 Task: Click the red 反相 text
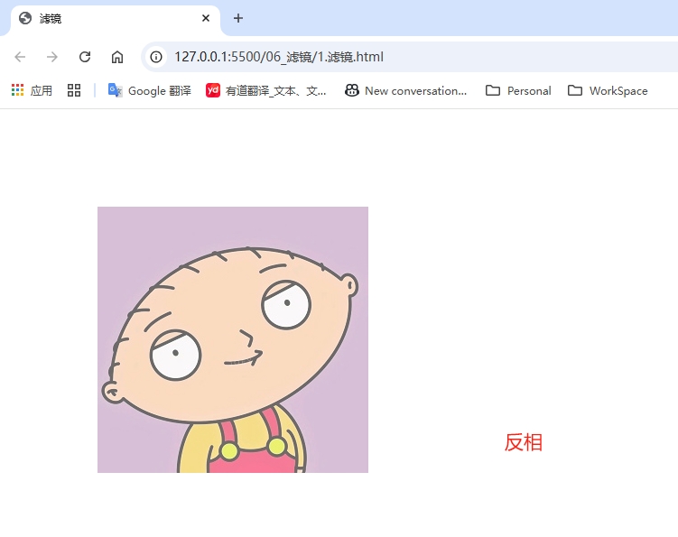524,442
